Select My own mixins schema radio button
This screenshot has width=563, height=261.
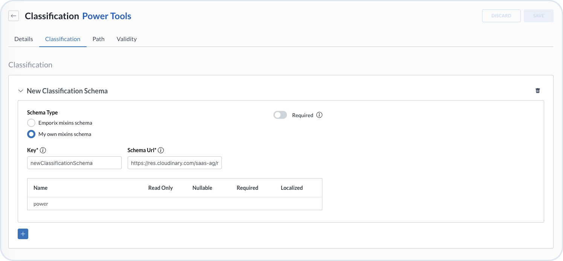32,134
